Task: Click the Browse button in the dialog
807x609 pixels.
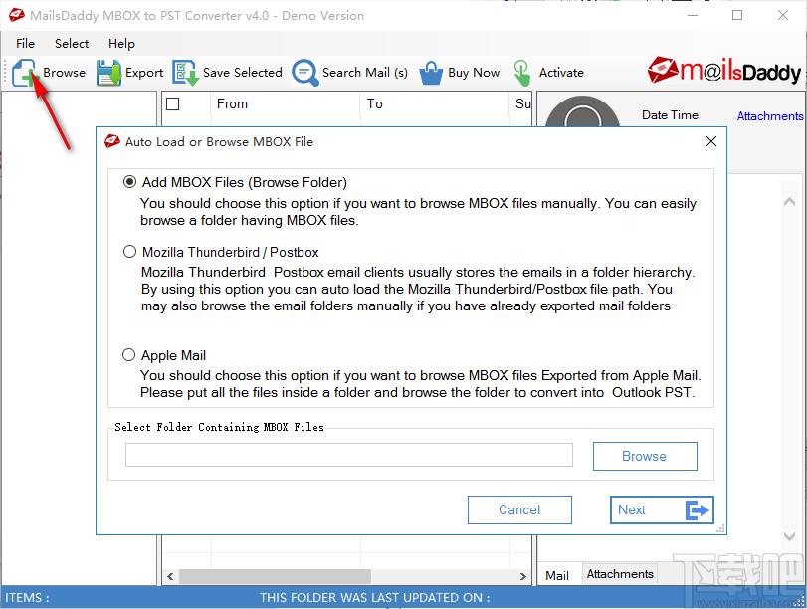Action: [x=645, y=456]
